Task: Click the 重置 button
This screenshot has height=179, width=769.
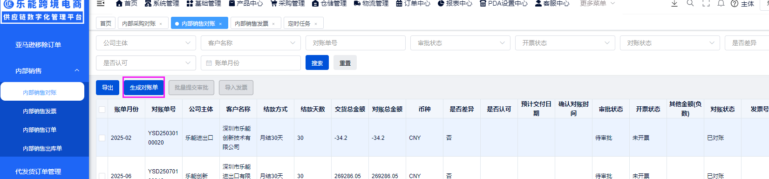Action: 345,63
